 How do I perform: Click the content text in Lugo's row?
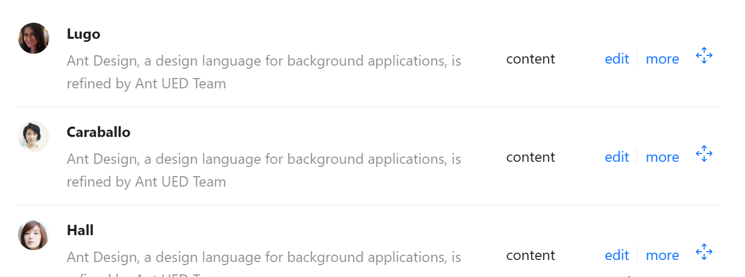[530, 59]
